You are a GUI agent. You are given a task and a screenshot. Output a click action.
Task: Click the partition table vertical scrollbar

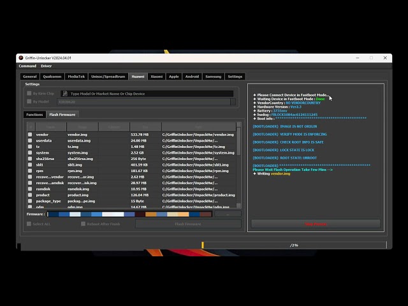click(238, 165)
